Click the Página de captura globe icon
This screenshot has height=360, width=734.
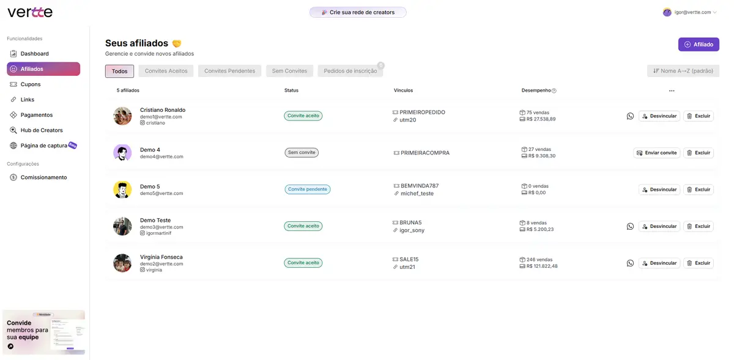pos(13,145)
